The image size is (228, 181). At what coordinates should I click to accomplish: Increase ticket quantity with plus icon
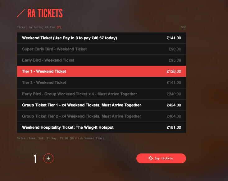click(x=48, y=158)
